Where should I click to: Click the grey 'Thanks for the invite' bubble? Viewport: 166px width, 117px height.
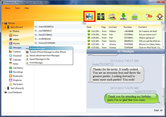(116, 75)
